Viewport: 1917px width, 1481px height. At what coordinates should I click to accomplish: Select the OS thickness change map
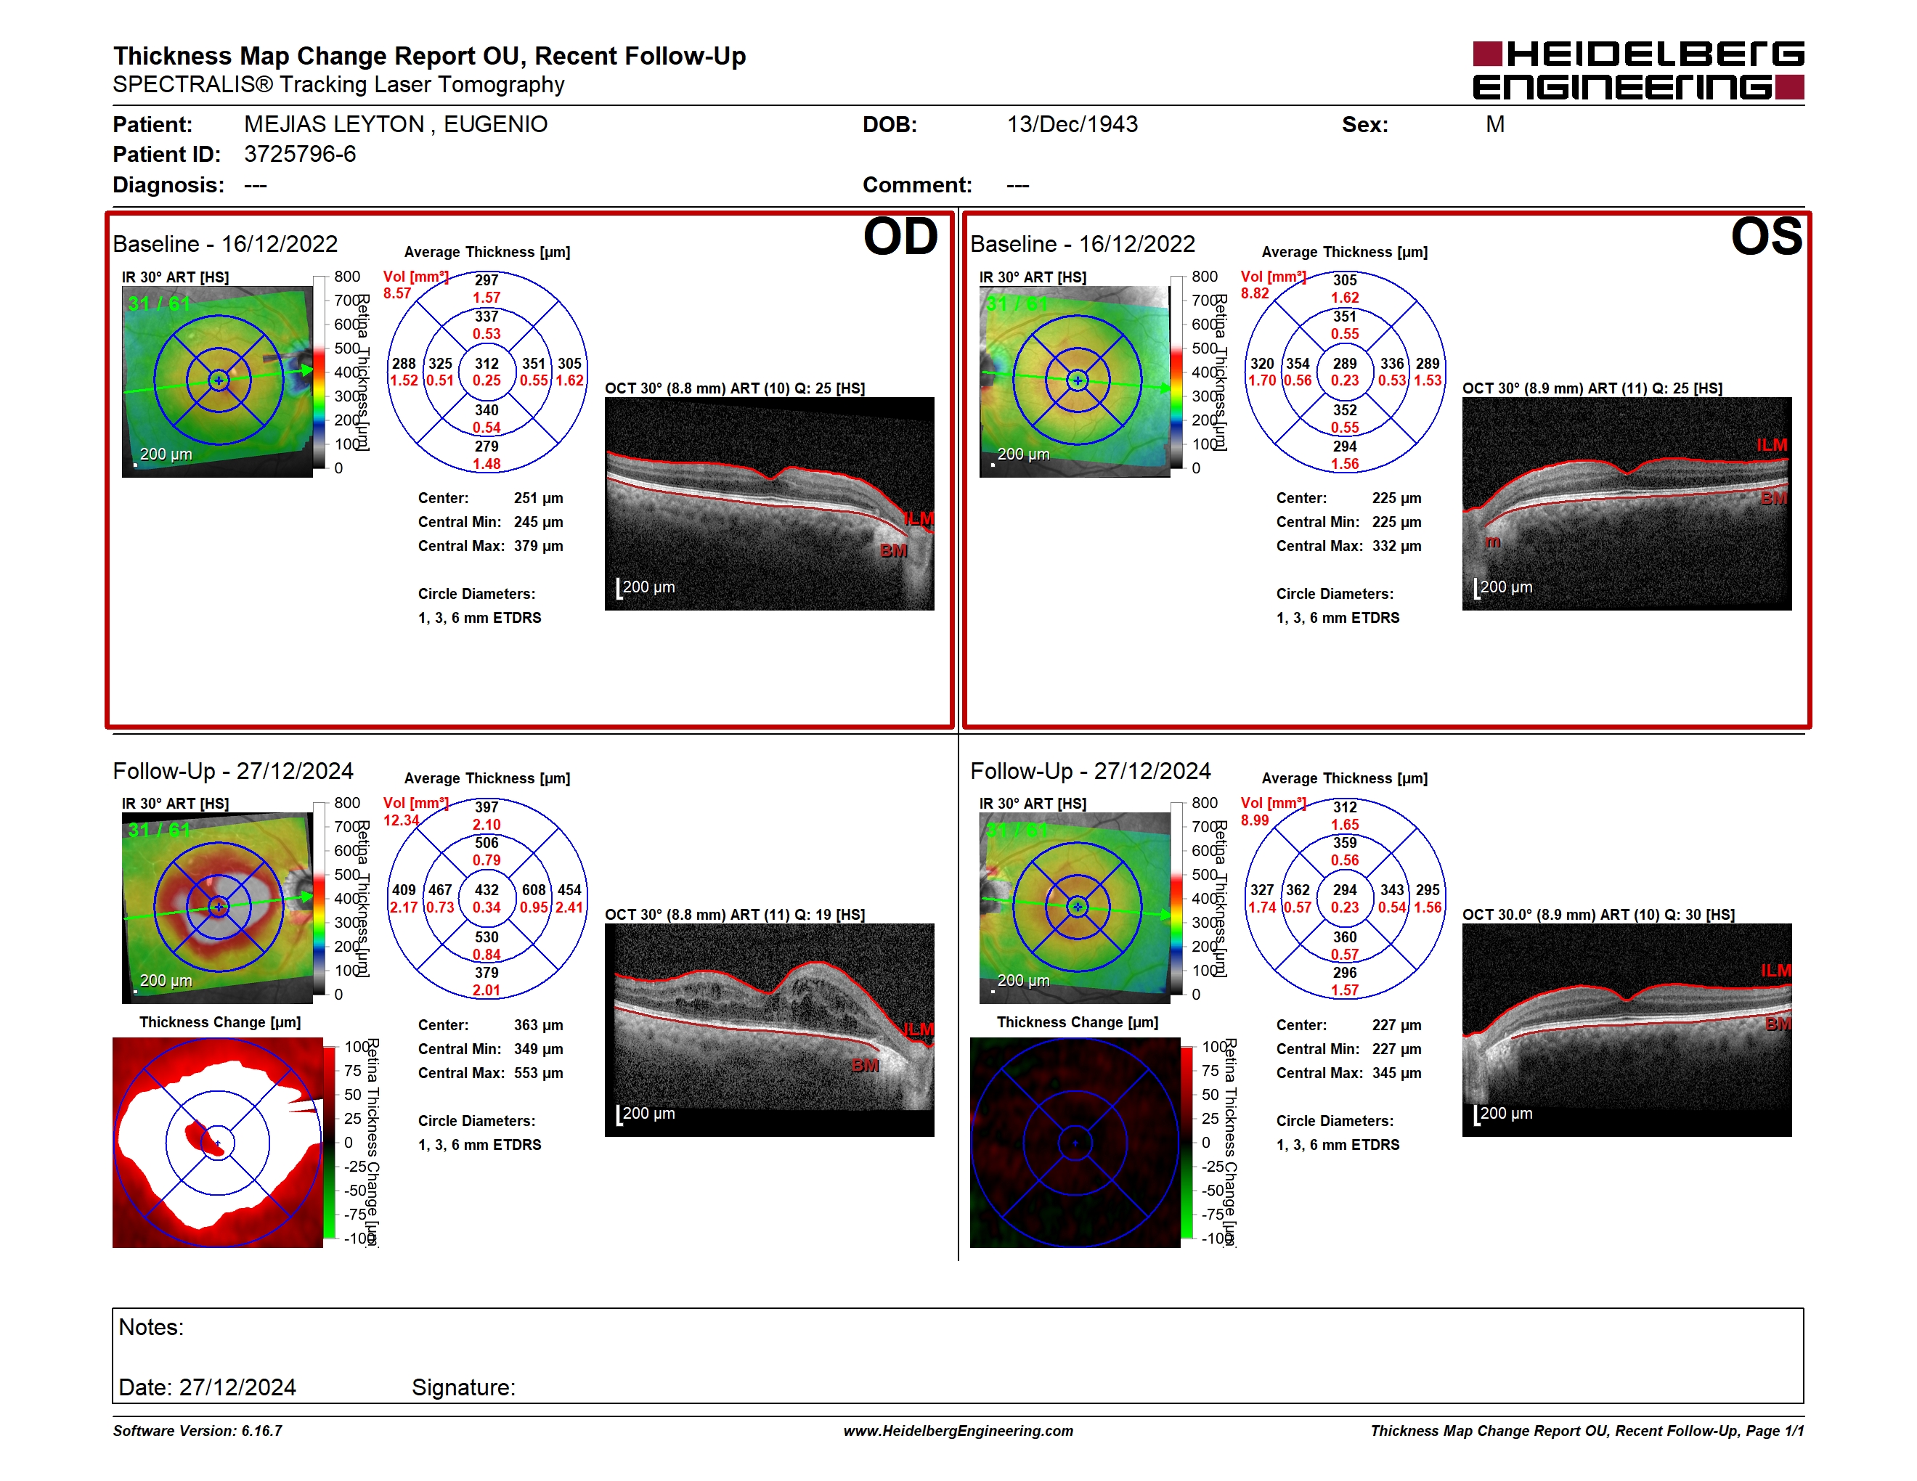(1075, 1143)
